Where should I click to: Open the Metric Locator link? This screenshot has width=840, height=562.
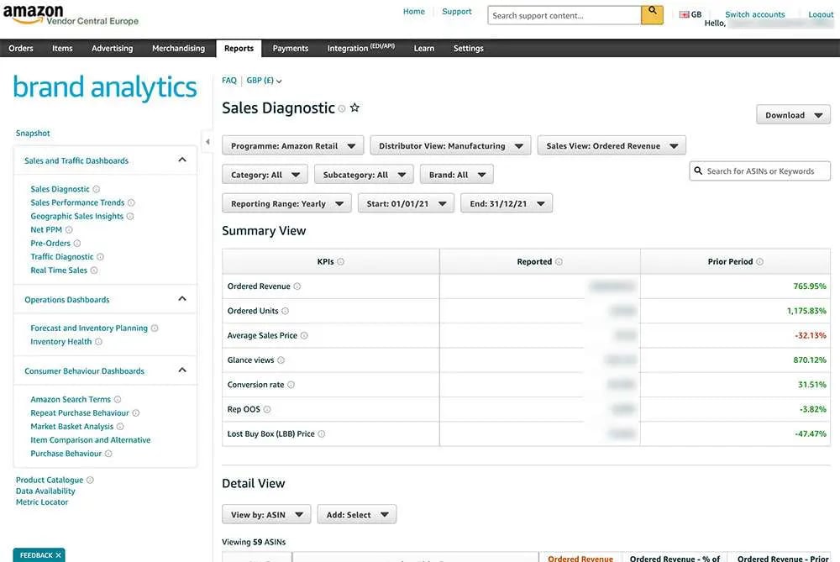tap(42, 502)
